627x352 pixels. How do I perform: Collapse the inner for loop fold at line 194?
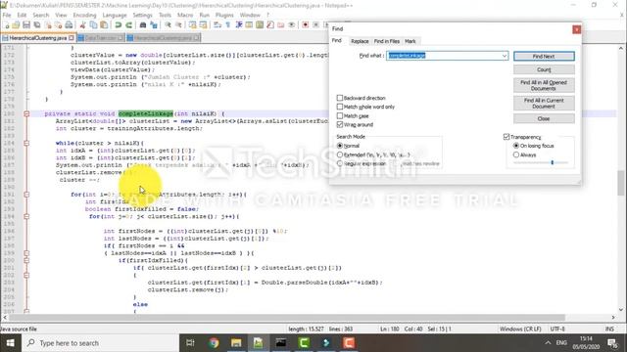[26, 216]
